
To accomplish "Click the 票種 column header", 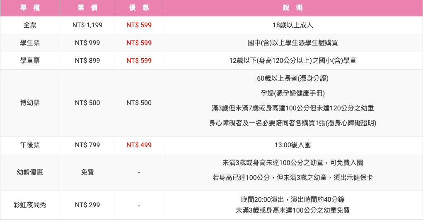I will click(30, 8).
